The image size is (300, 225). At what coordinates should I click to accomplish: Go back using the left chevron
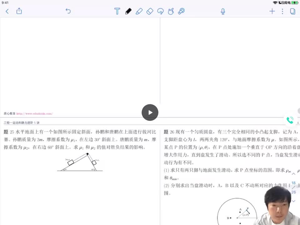7,11
